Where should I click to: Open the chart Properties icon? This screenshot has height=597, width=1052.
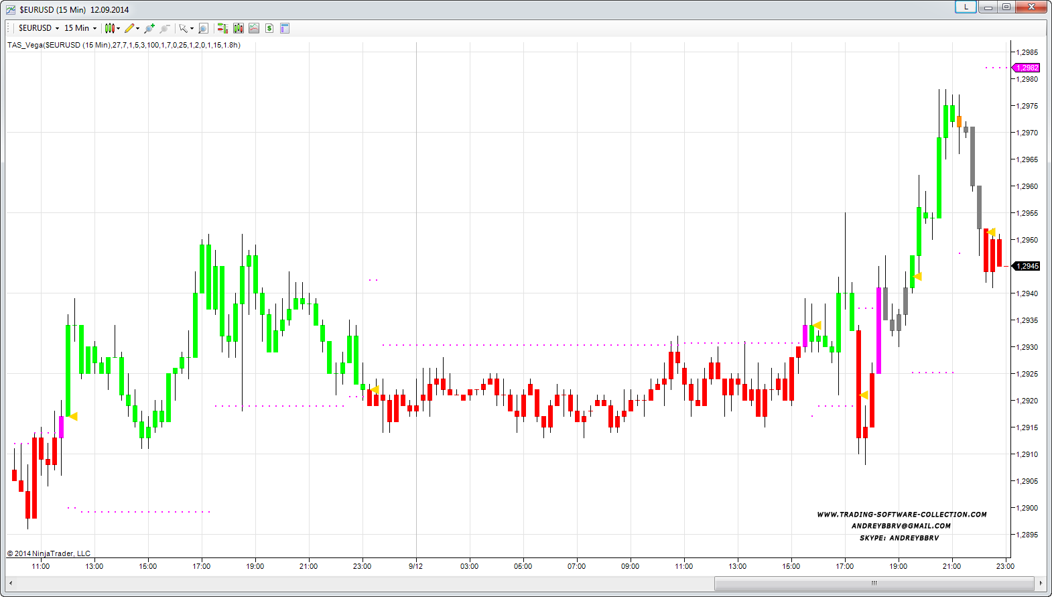[285, 28]
